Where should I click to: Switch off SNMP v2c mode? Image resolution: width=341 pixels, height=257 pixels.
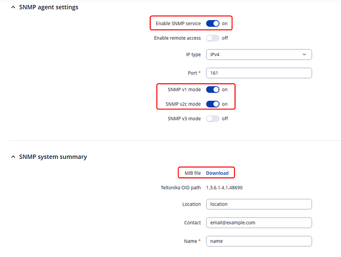[212, 104]
